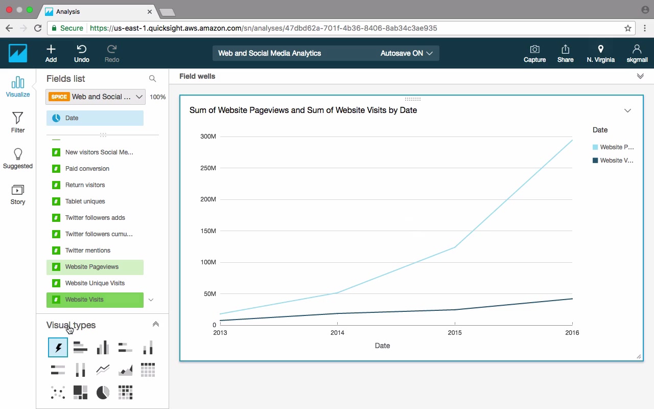Click the light blue Website Pageviews legend swatch
Screen dimensions: 654x409
595,147
